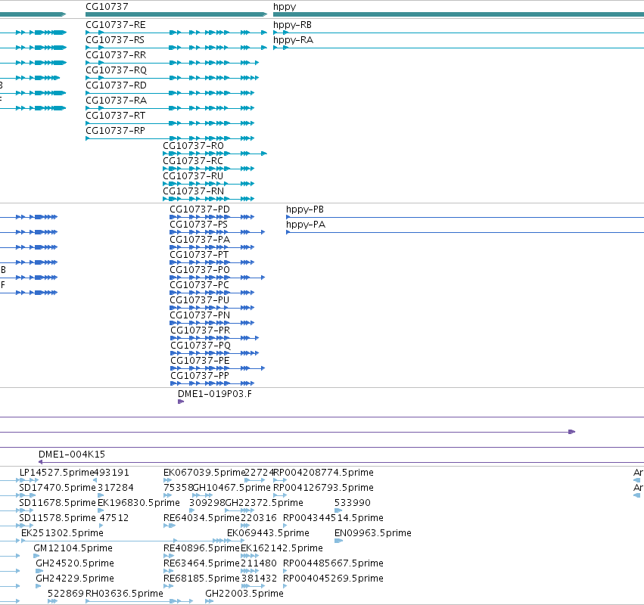Viewport: 644px width, 605px height.
Task: Click transcript CG10737-RU
Action: tap(193, 176)
